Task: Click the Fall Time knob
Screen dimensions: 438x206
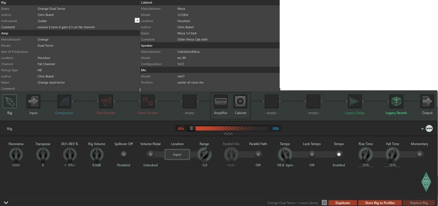Action: point(392,155)
